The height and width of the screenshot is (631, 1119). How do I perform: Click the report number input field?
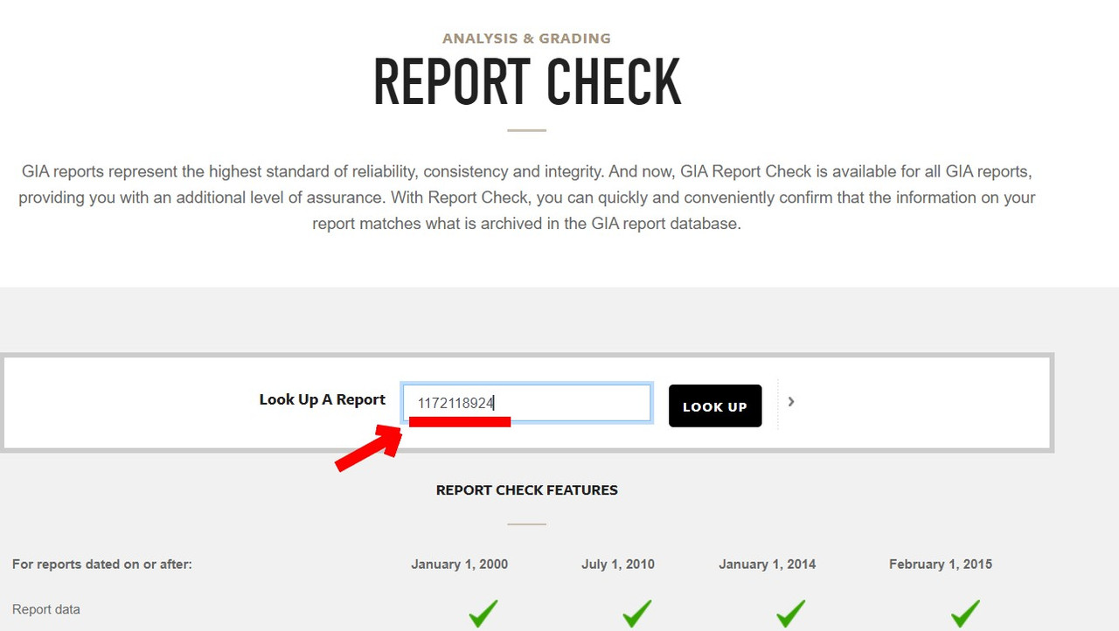pyautogui.click(x=526, y=403)
